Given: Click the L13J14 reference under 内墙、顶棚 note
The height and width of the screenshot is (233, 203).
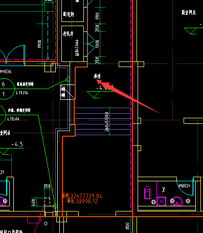Looking at the screenshot, I should pos(13,119).
